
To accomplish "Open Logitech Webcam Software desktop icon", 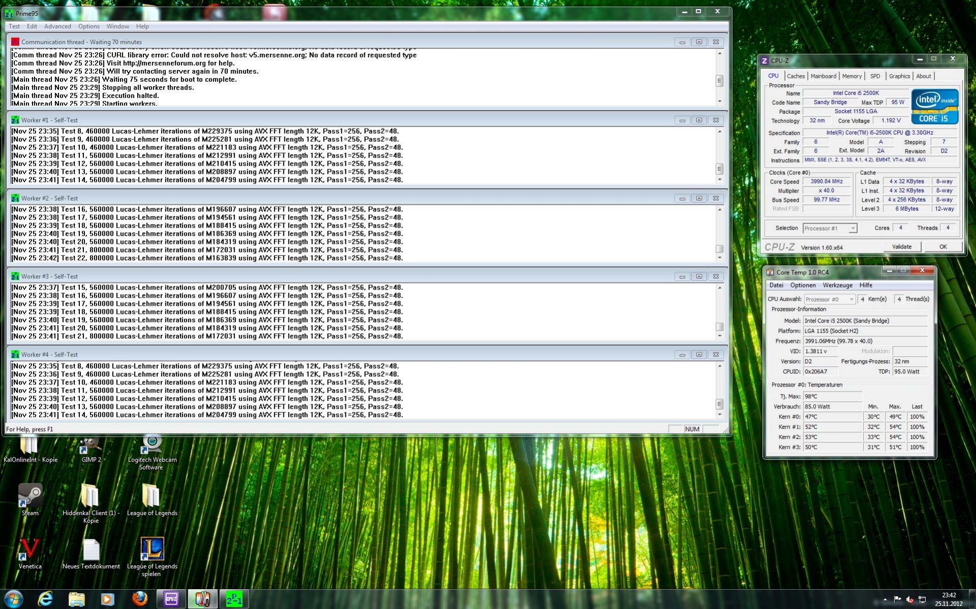I will click(x=152, y=453).
